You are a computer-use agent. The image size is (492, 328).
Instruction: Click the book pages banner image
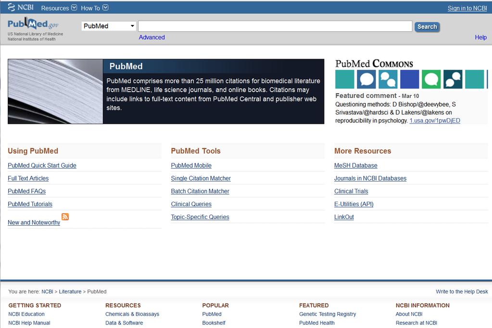pyautogui.click(x=55, y=91)
